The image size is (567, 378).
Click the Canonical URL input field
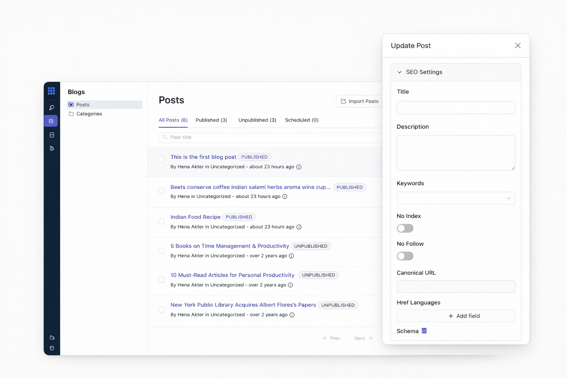point(456,286)
